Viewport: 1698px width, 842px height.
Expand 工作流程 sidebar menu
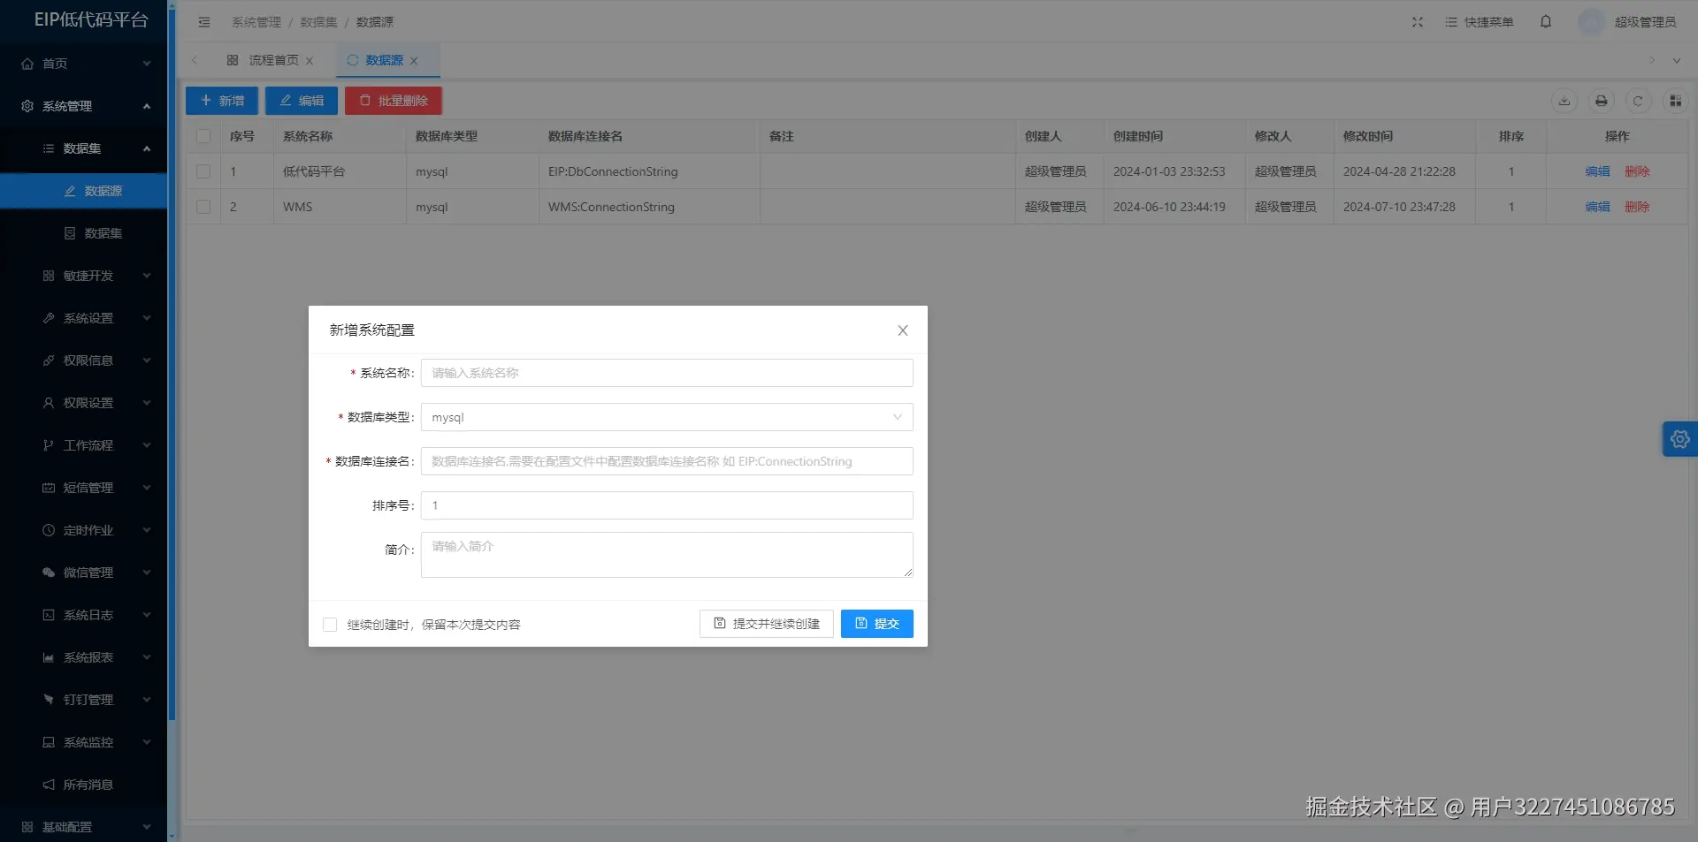point(84,445)
